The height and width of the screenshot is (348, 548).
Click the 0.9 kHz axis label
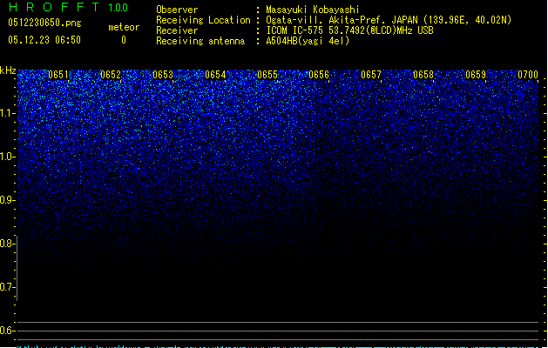pyautogui.click(x=7, y=200)
